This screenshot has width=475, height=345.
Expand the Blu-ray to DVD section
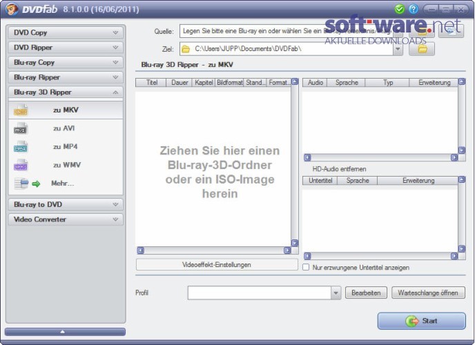pos(66,204)
